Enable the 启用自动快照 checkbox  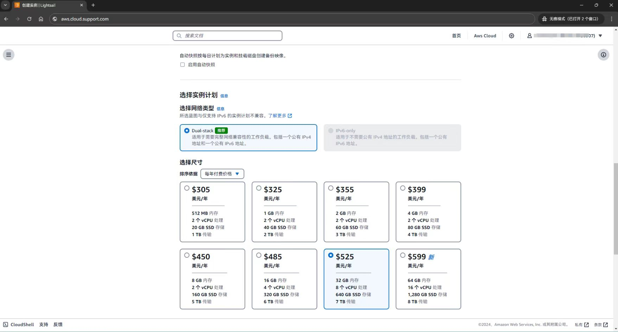pos(182,65)
